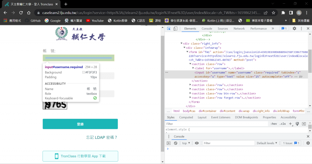Collapse the form fm1 node
The image size is (312, 164).
[187, 52]
